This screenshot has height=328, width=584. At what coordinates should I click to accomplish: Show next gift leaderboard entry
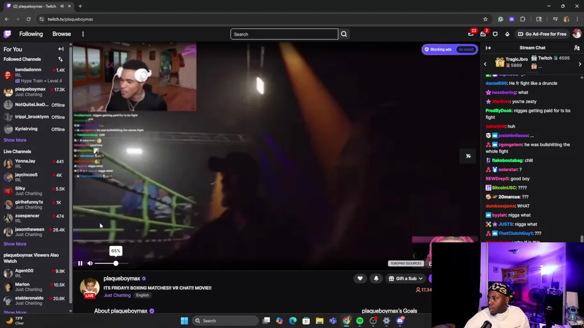[580, 64]
